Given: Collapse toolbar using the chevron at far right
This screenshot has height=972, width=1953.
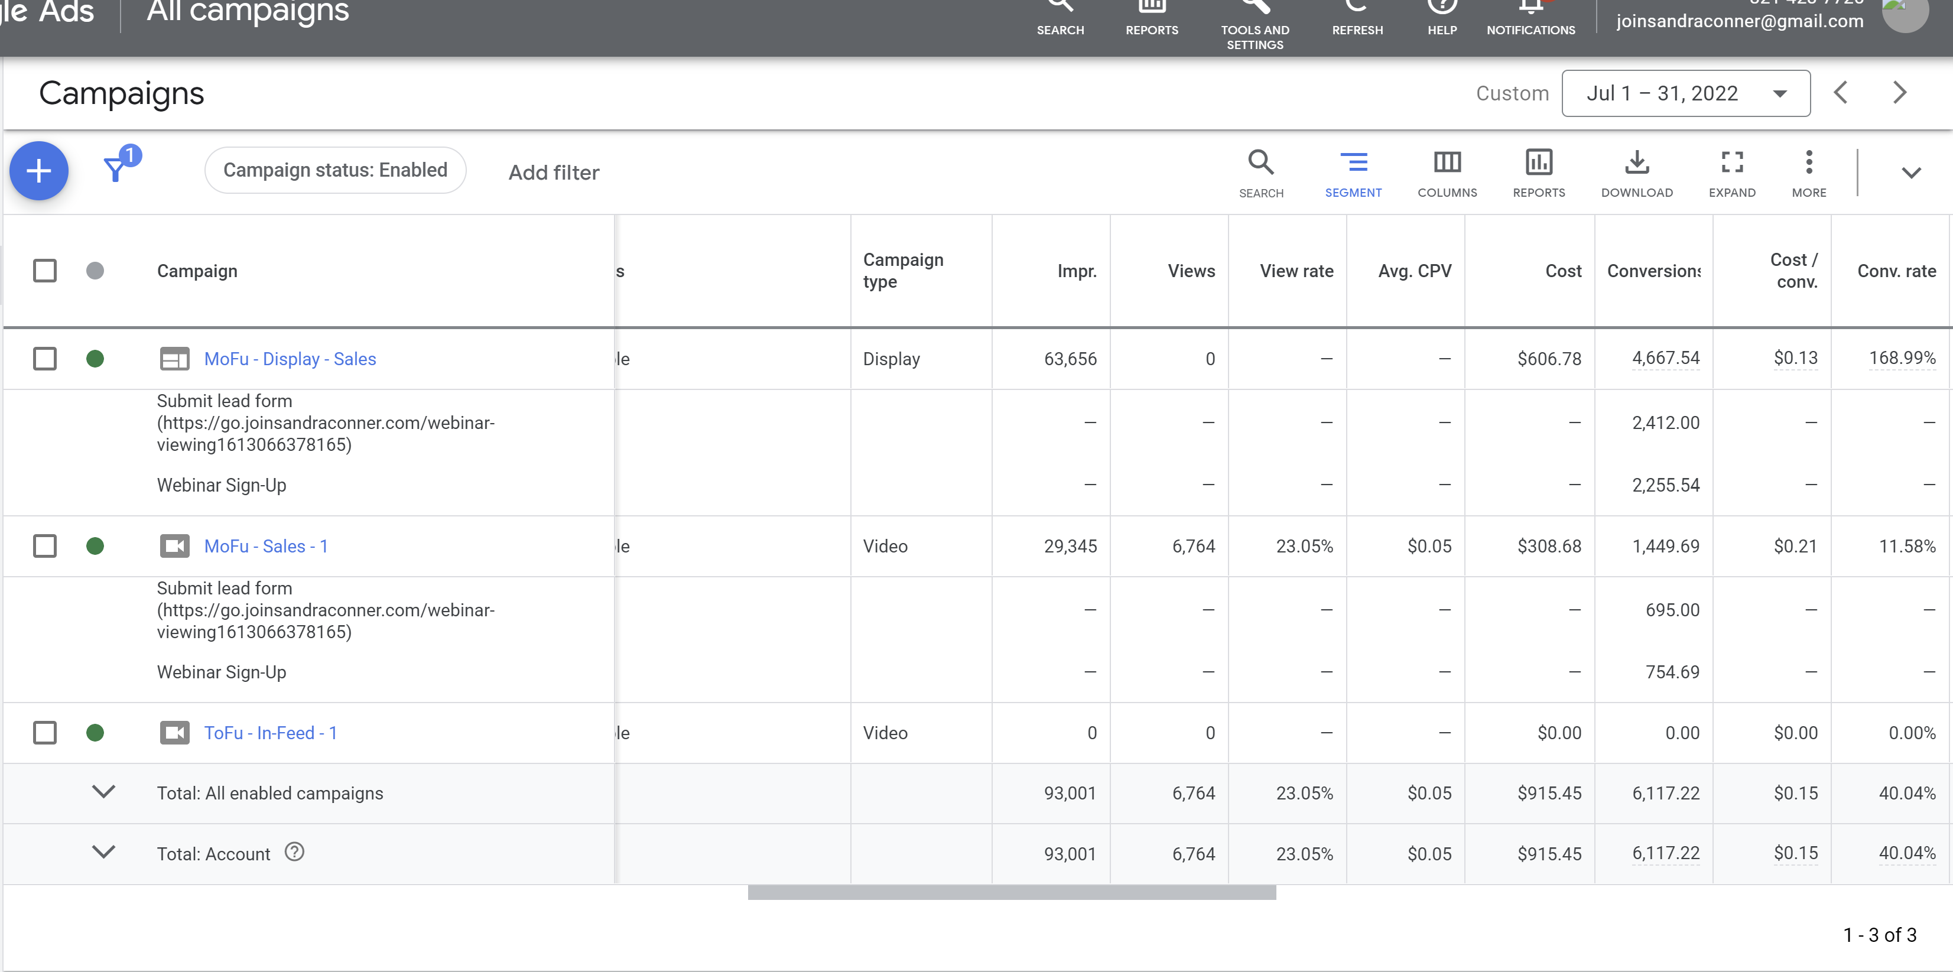Looking at the screenshot, I should [1910, 173].
